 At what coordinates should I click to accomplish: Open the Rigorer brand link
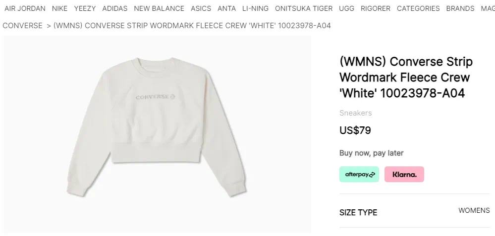pyautogui.click(x=376, y=8)
